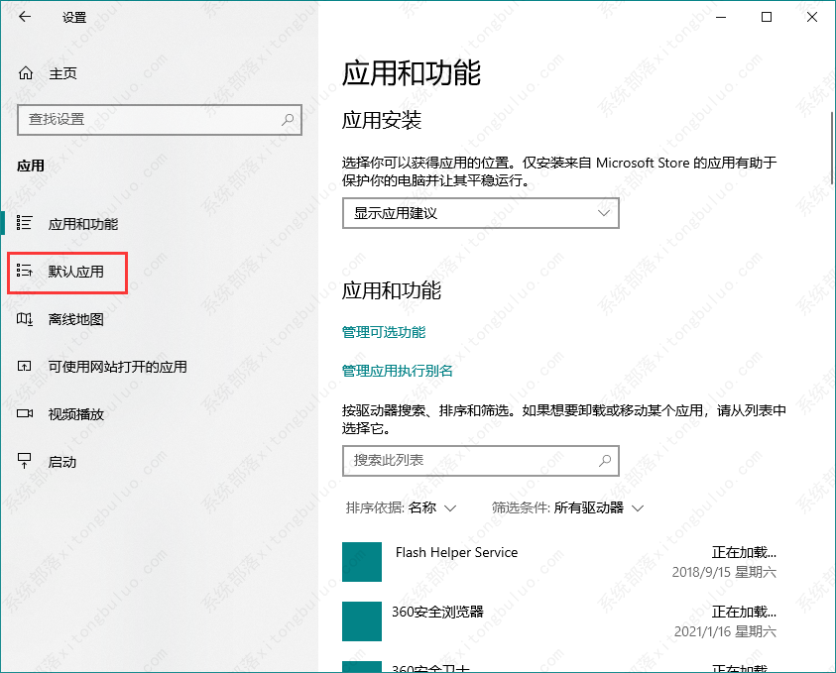Click magnifier icon in 搜索此列表 box
The width and height of the screenshot is (836, 673).
[x=604, y=461]
